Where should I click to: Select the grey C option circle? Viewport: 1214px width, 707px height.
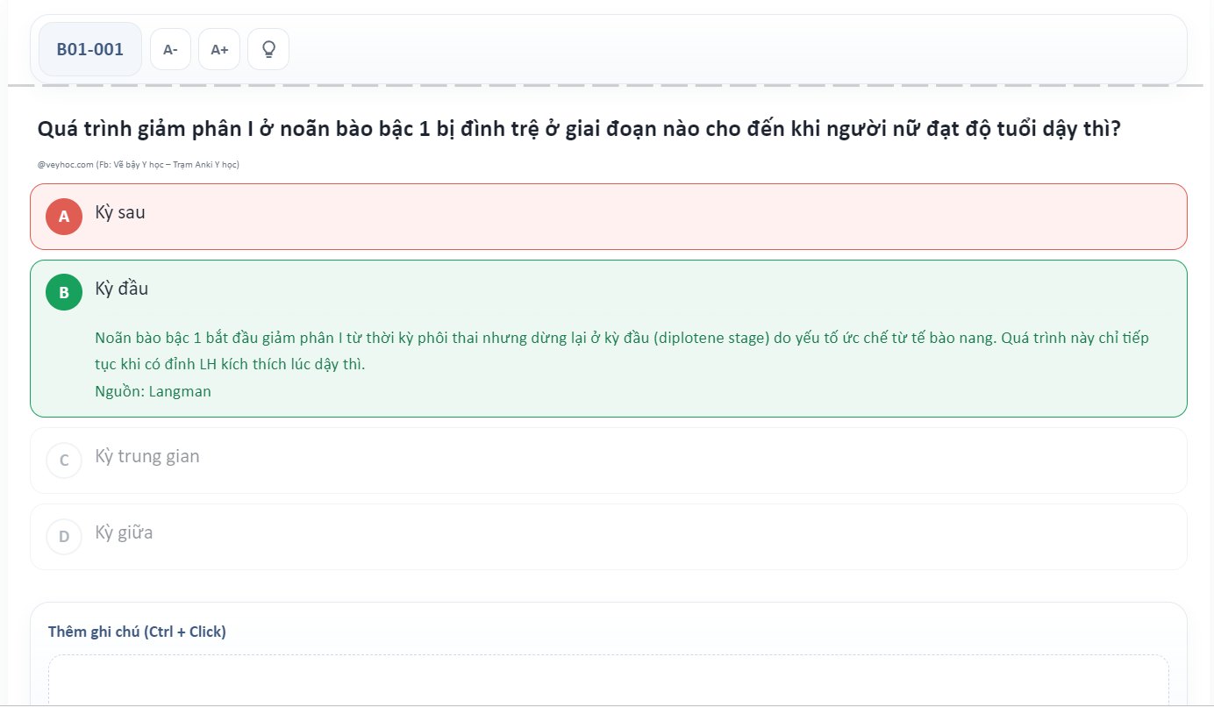click(64, 461)
